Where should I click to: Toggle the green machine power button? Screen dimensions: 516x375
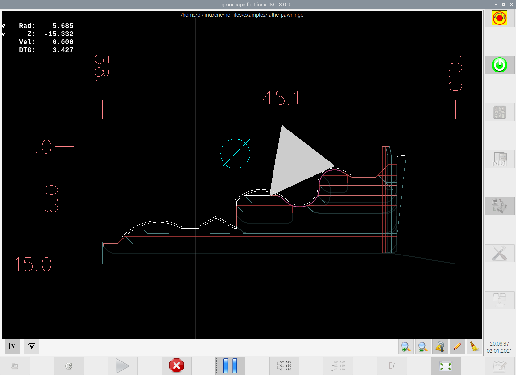click(x=499, y=65)
